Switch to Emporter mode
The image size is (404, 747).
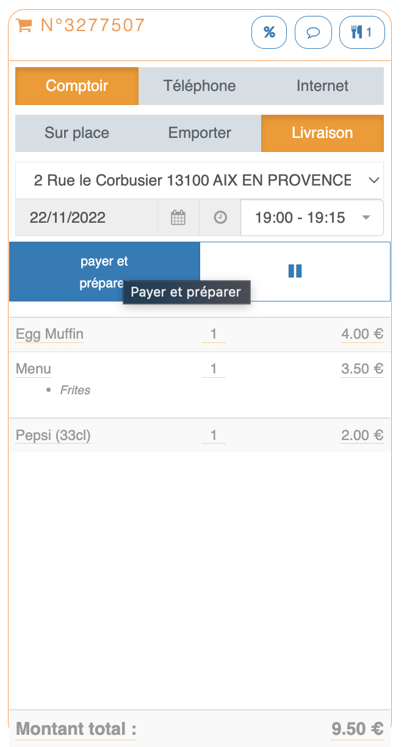[200, 133]
